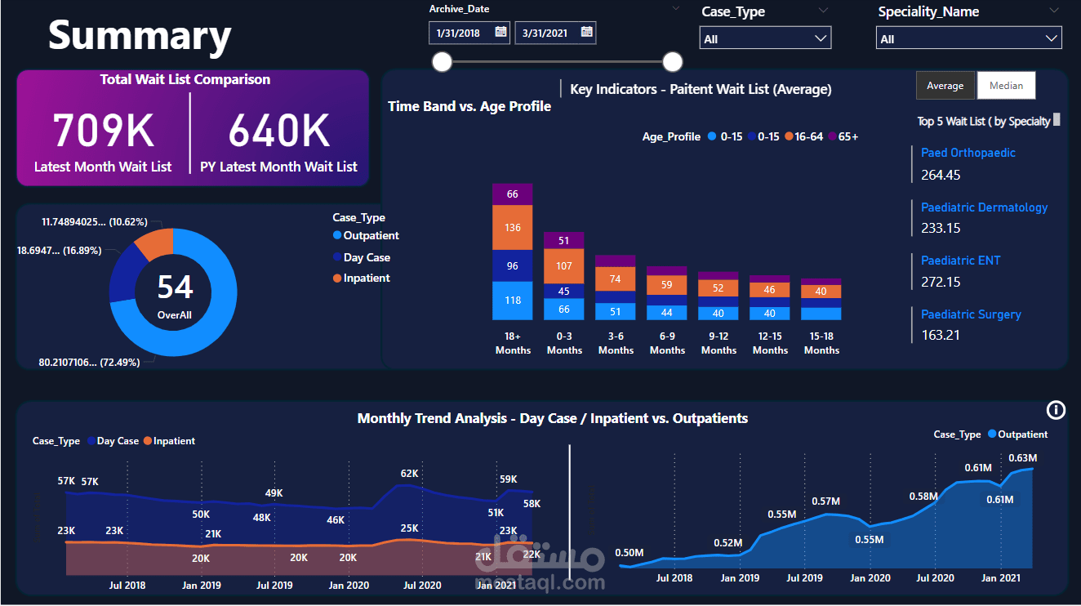Click the end date field 3/31/2021
The width and height of the screenshot is (1081, 606).
[x=555, y=33]
